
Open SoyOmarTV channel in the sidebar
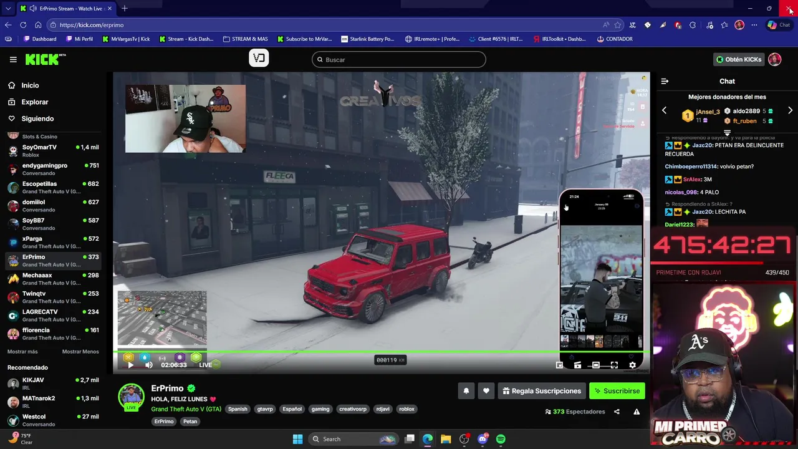(x=53, y=151)
